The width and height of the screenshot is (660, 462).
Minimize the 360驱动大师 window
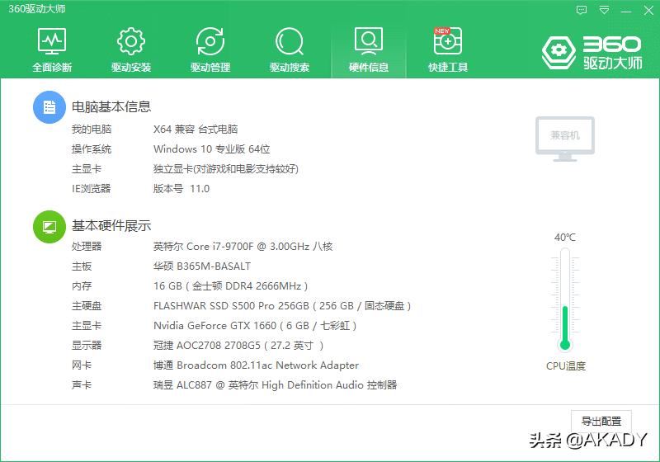(x=626, y=11)
